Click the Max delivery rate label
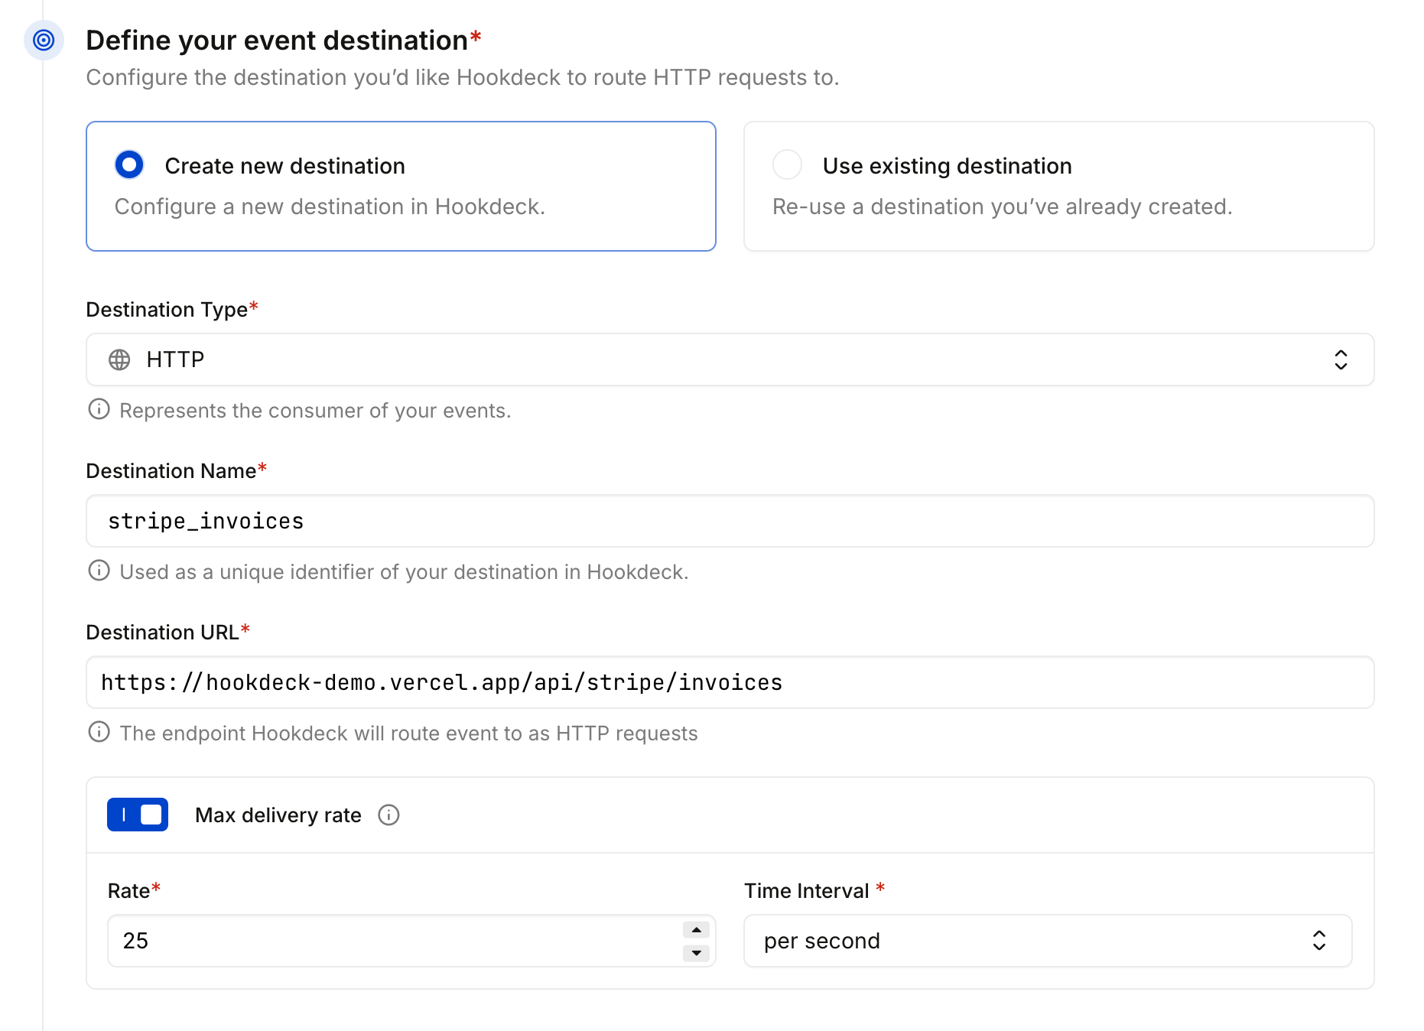This screenshot has width=1424, height=1031. pos(278,815)
